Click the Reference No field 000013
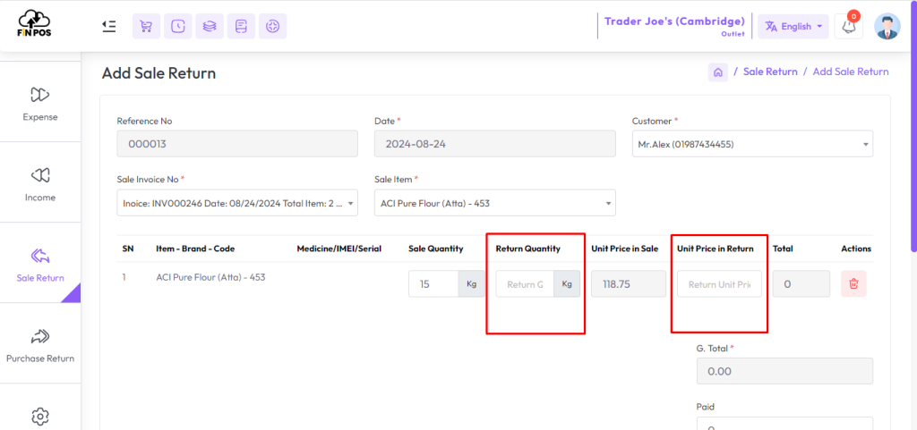This screenshot has height=430, width=917. pyautogui.click(x=237, y=144)
